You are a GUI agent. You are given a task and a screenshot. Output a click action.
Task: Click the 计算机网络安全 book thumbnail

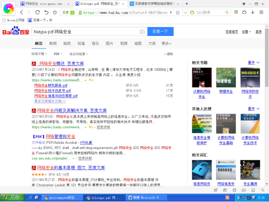click(202, 77)
